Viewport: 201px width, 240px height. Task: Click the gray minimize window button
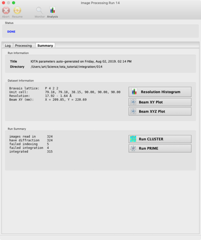(x=9, y=3)
